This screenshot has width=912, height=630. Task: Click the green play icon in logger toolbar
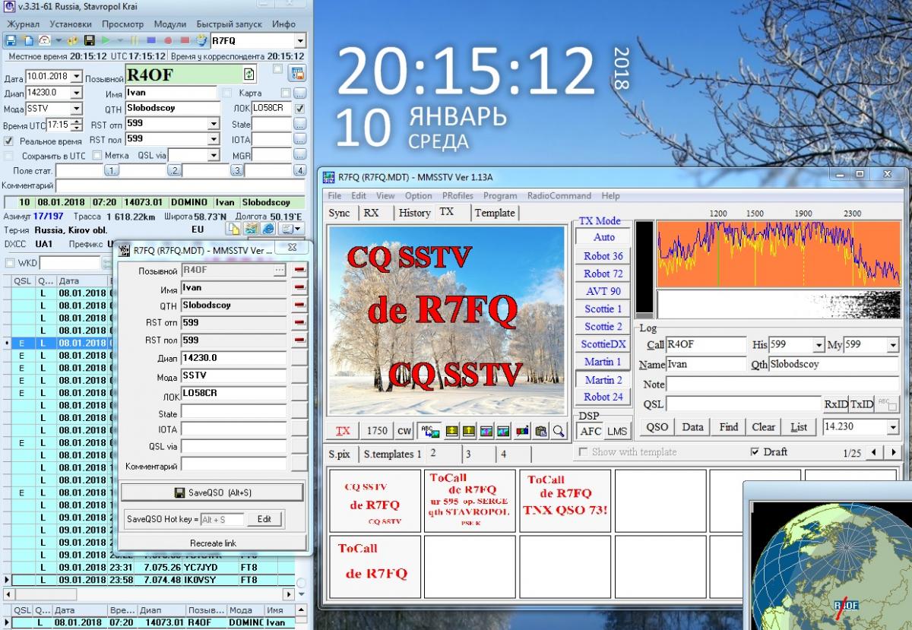pos(106,40)
